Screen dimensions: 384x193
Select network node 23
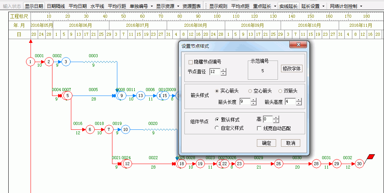coord(239,164)
